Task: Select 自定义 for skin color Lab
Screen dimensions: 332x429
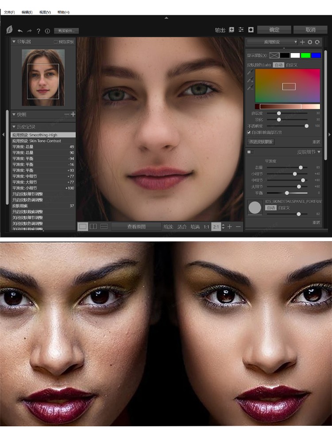Action: (292, 65)
